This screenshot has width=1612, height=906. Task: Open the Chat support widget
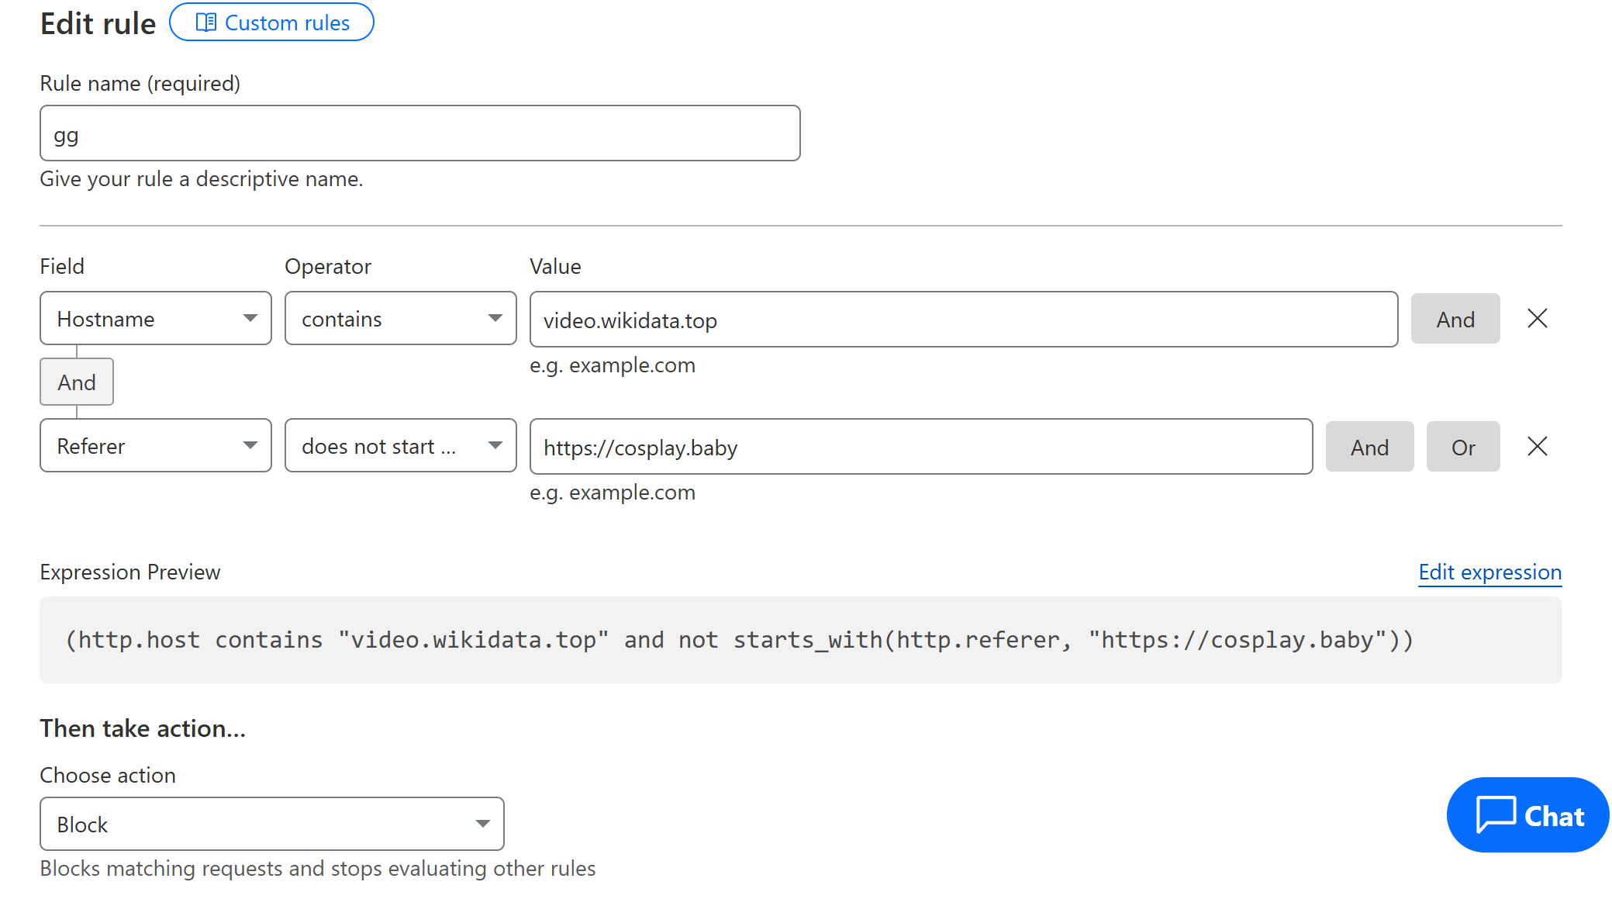[1527, 815]
